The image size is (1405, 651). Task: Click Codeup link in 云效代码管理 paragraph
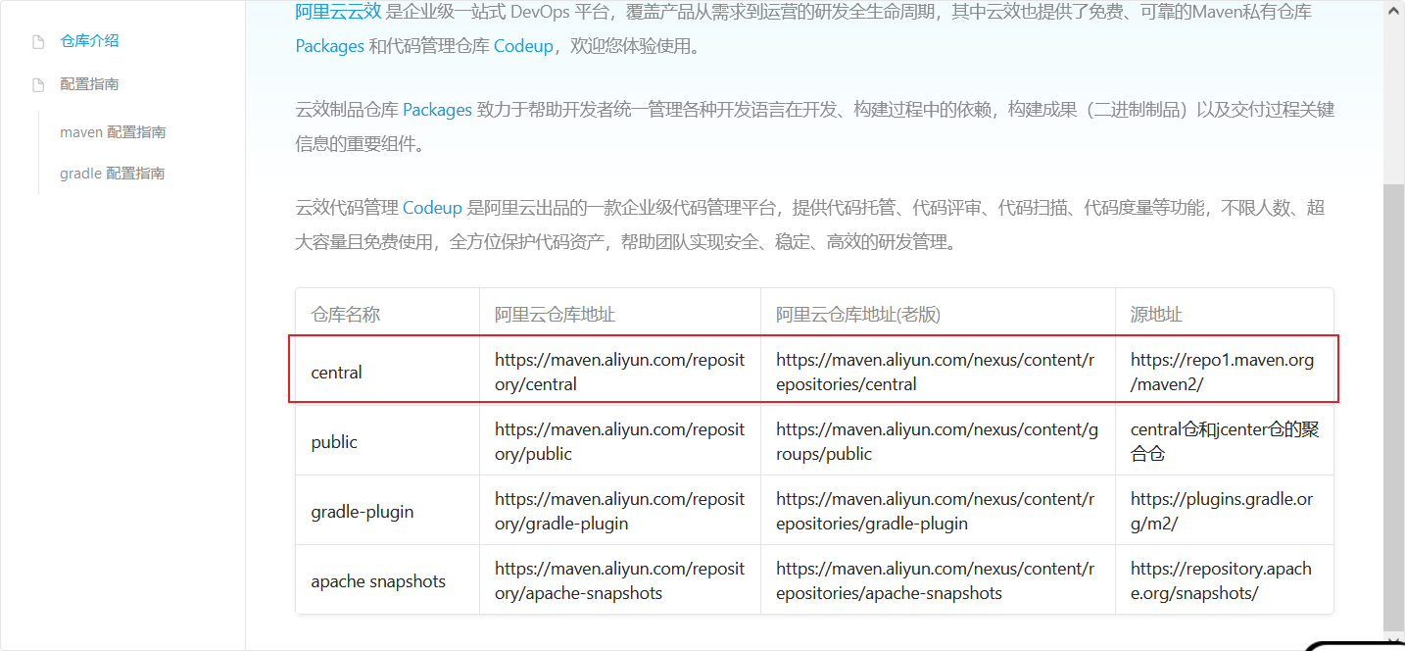click(432, 208)
